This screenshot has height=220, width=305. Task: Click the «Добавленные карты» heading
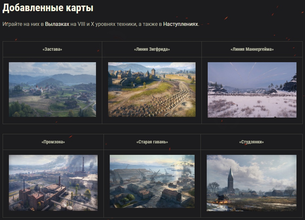click(x=48, y=8)
